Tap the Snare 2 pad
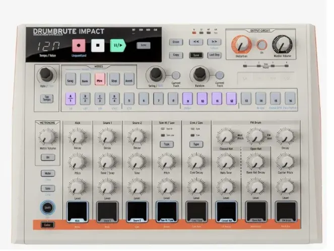 click(x=137, y=211)
